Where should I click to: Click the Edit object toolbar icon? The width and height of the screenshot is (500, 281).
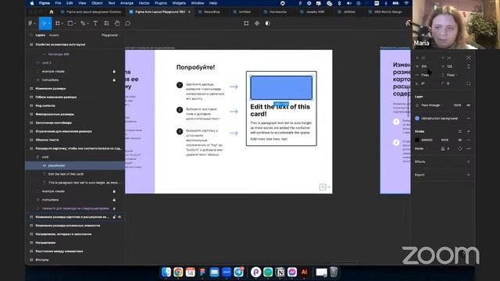pos(246,23)
